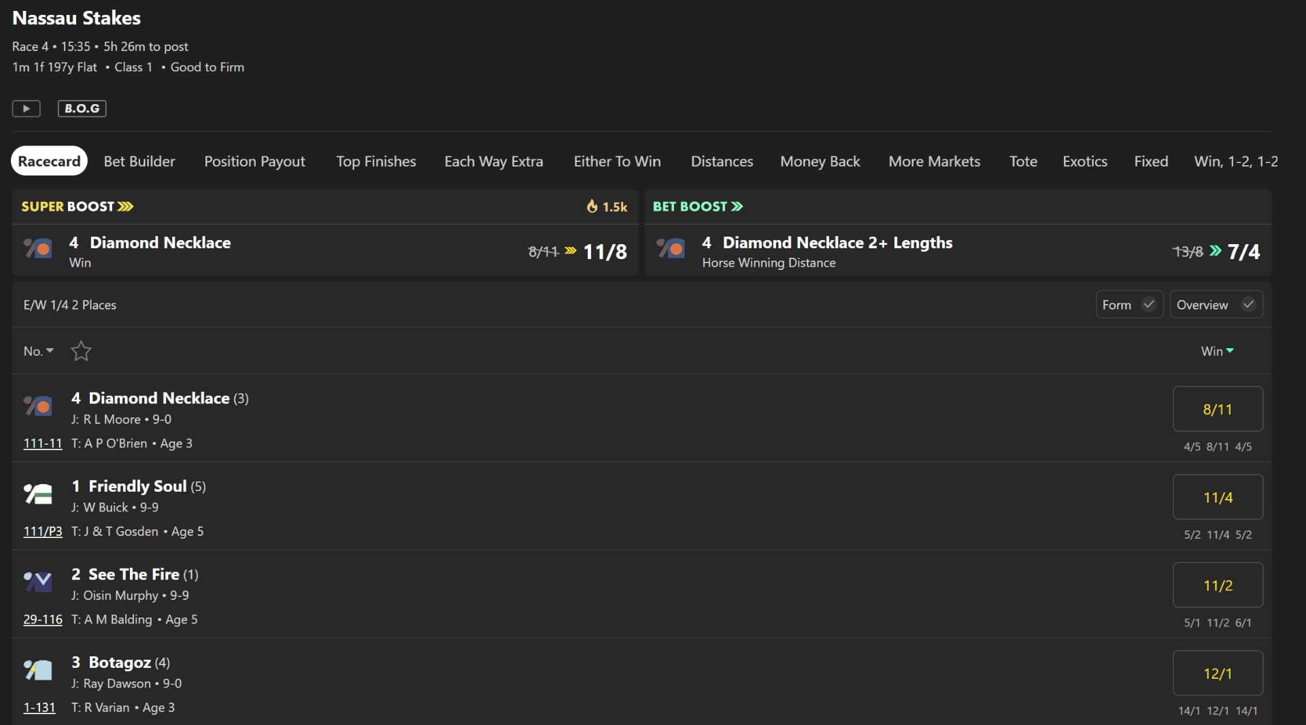Click the silk icon in Bet Boost card
The width and height of the screenshot is (1306, 725).
pyautogui.click(x=671, y=248)
